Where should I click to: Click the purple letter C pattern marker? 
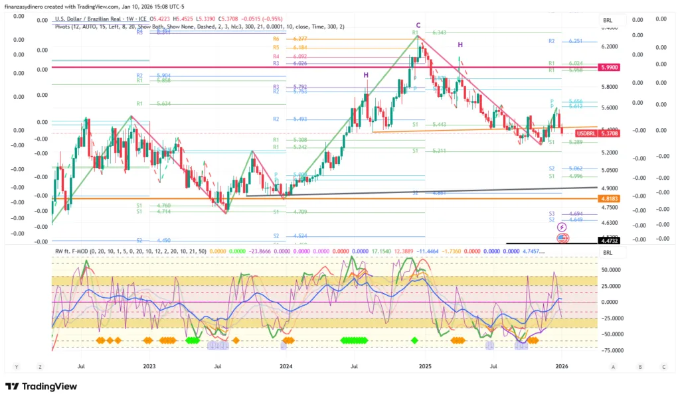418,25
